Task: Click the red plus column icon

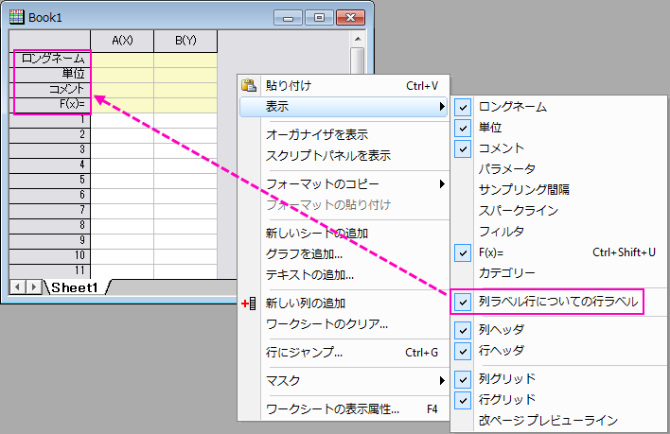Action: [249, 304]
